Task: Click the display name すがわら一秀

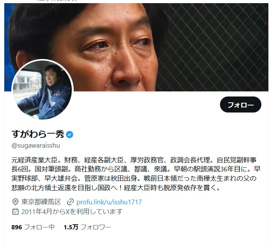Action: click(38, 134)
